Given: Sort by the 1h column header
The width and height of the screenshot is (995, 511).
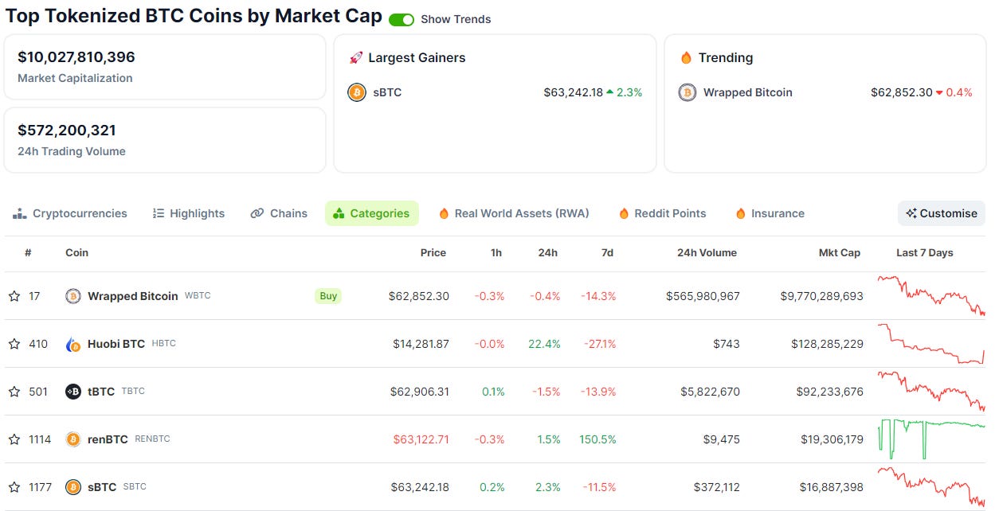Looking at the screenshot, I should point(496,252).
